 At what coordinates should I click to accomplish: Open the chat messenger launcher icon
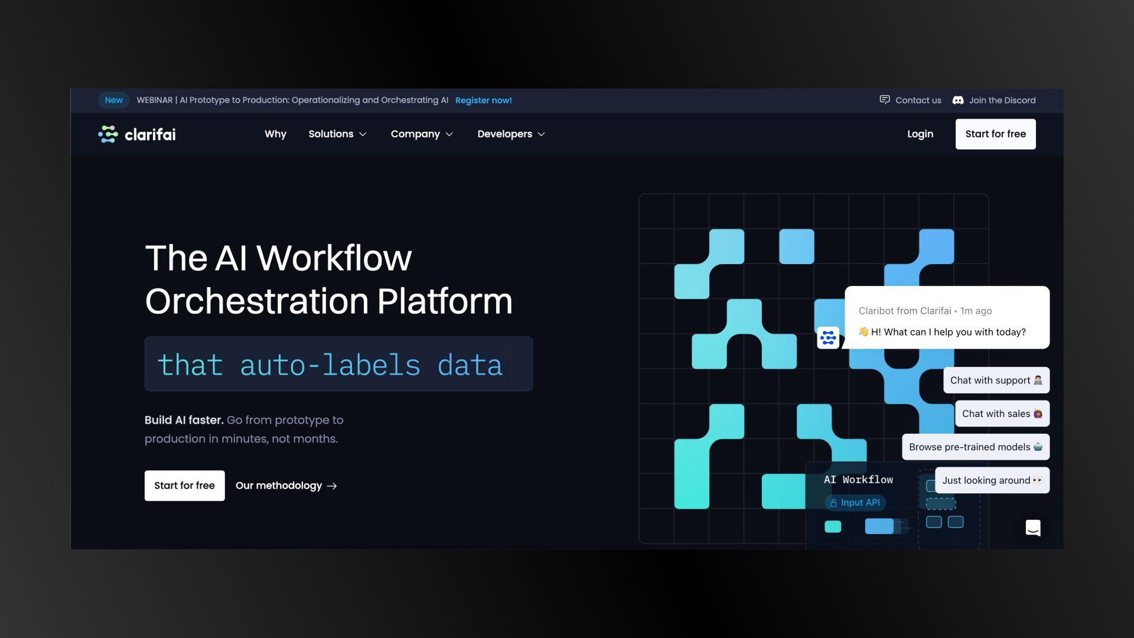pyautogui.click(x=1032, y=528)
